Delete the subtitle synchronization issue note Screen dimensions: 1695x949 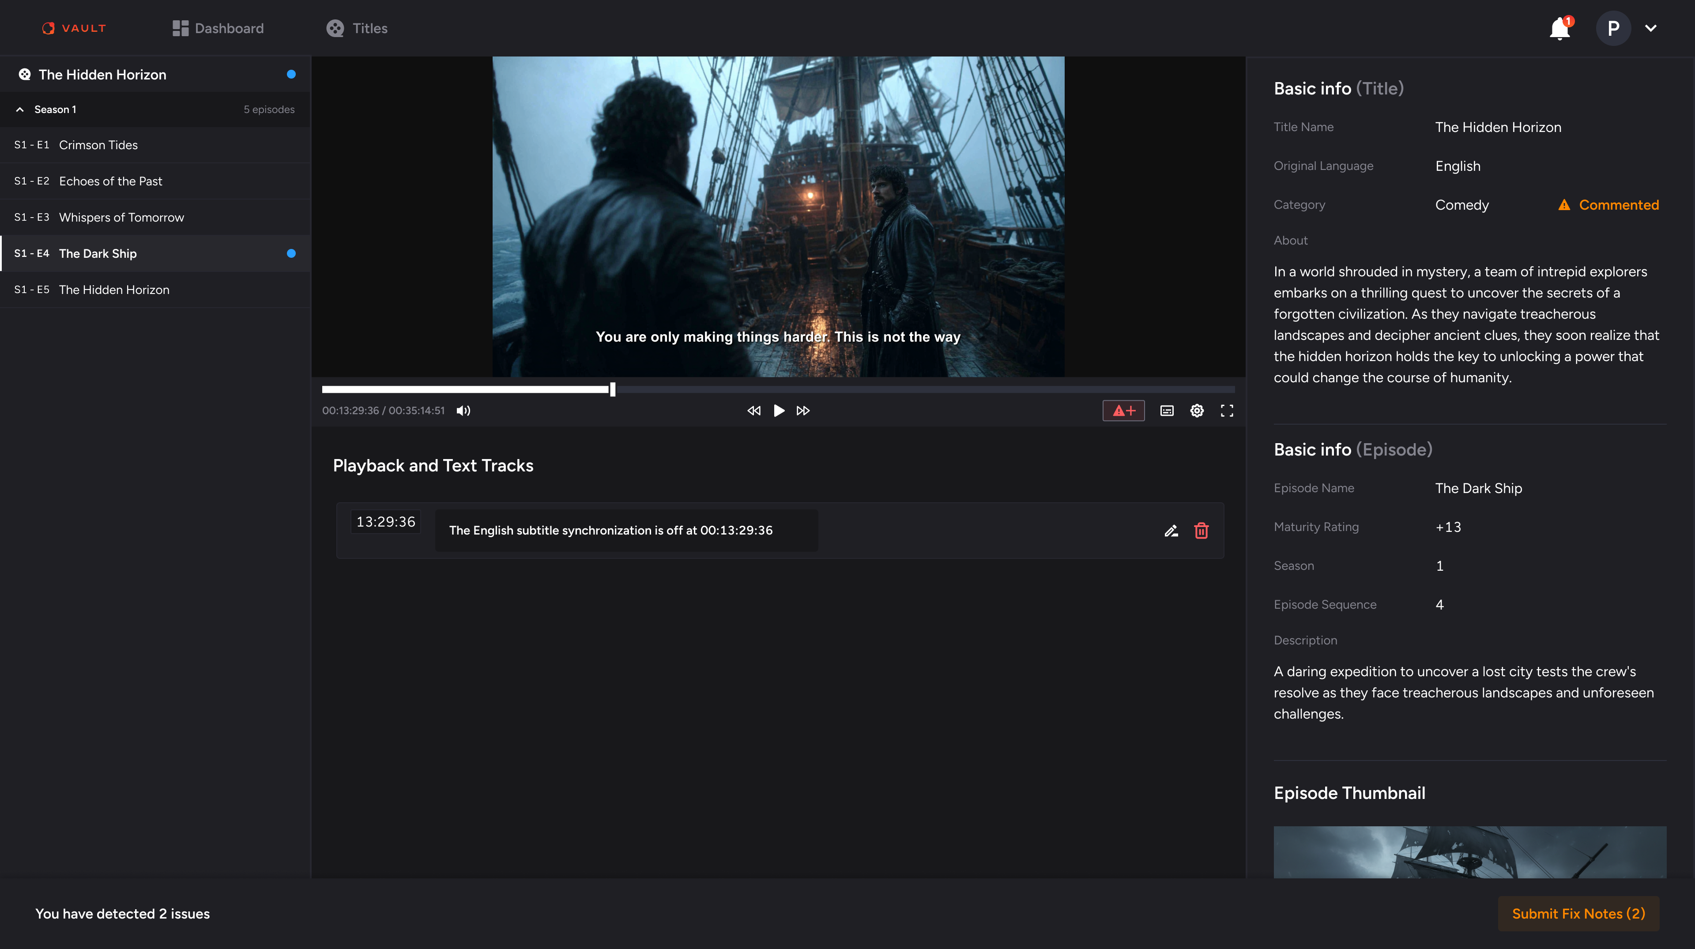tap(1201, 531)
